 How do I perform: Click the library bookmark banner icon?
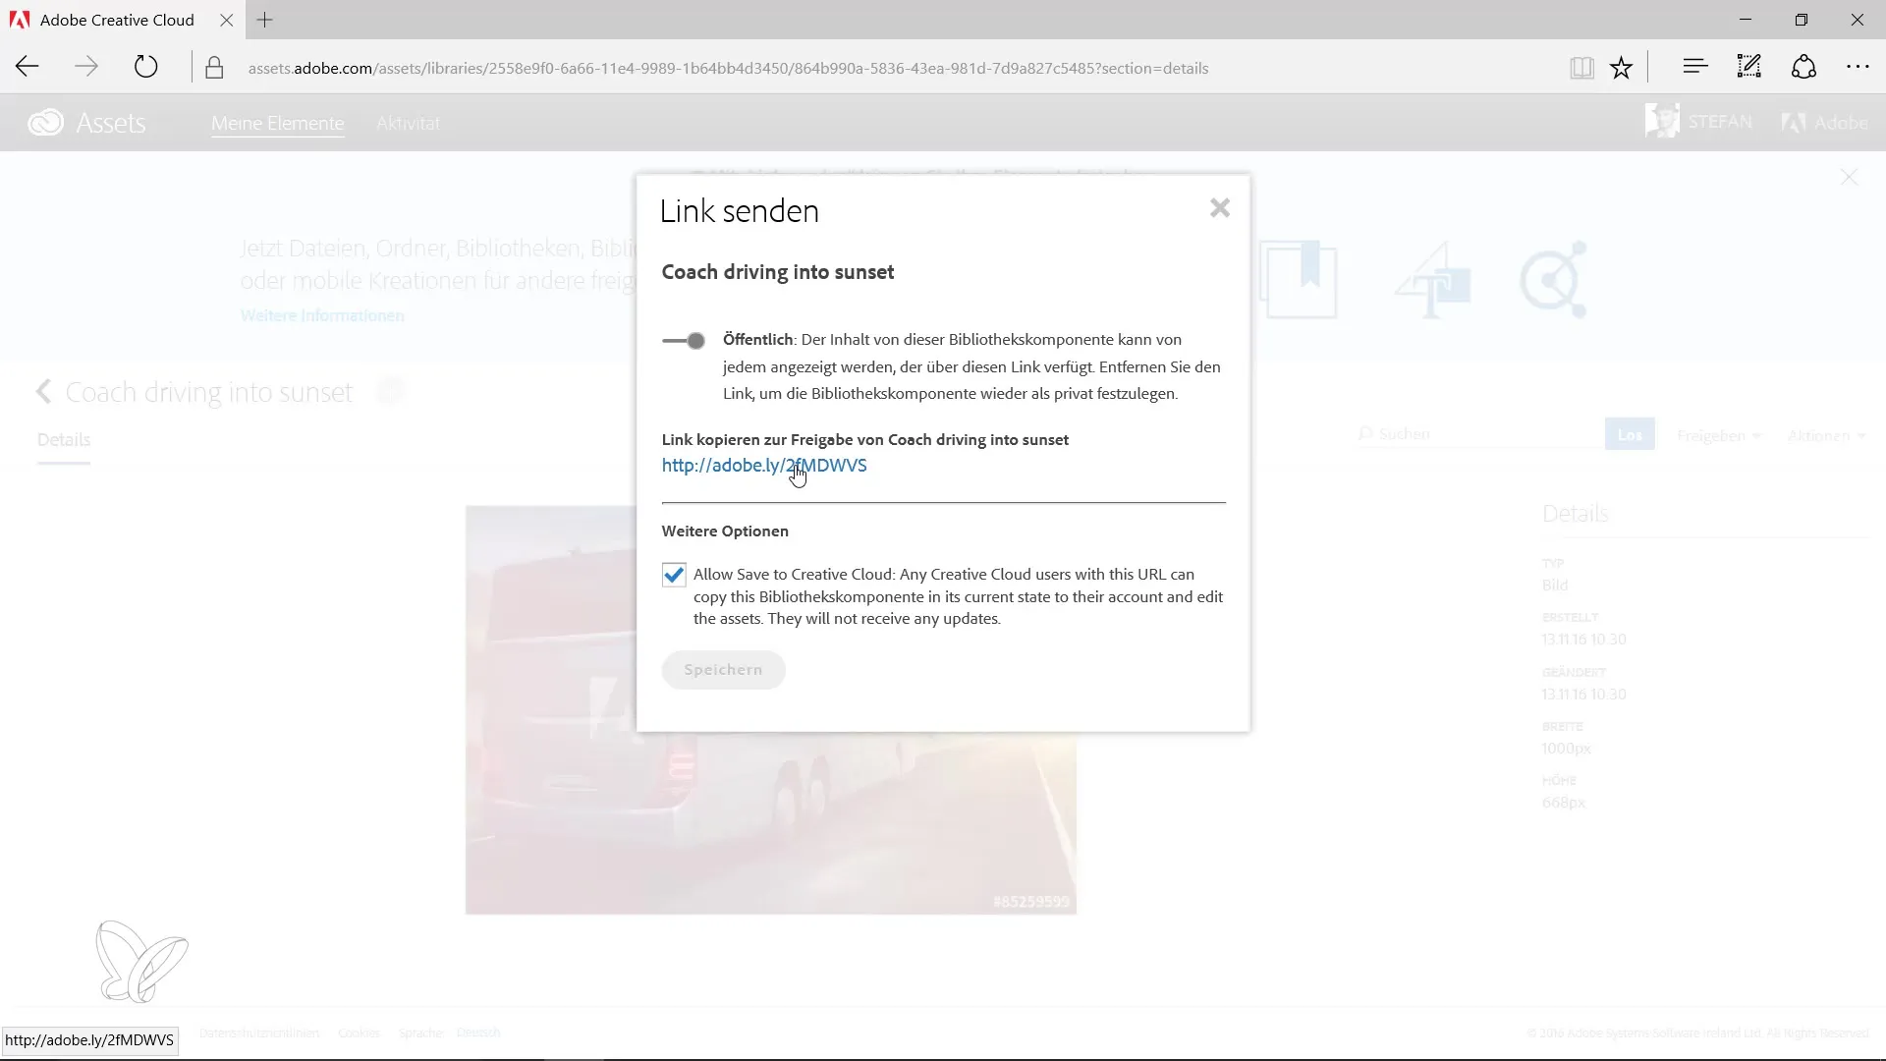(1298, 280)
